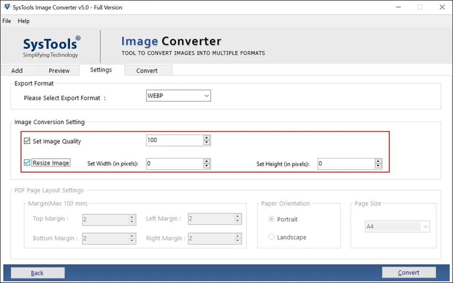Select the Landscape orientation radio button
The height and width of the screenshot is (283, 453).
(x=271, y=237)
